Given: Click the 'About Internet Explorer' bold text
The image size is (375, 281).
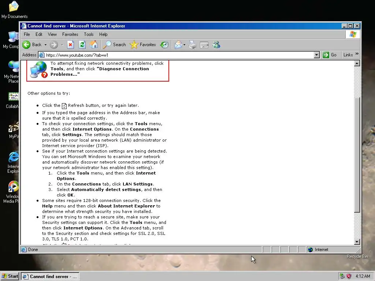Looking at the screenshot, I should click(126, 206).
